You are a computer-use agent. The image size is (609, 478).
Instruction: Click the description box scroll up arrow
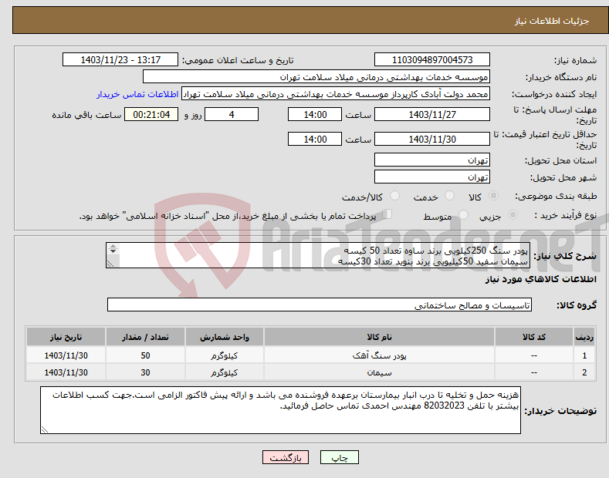(113, 246)
